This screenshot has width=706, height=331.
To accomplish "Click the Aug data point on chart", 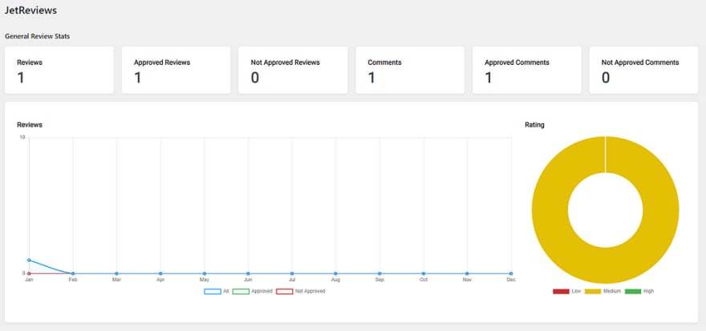I will click(x=335, y=273).
